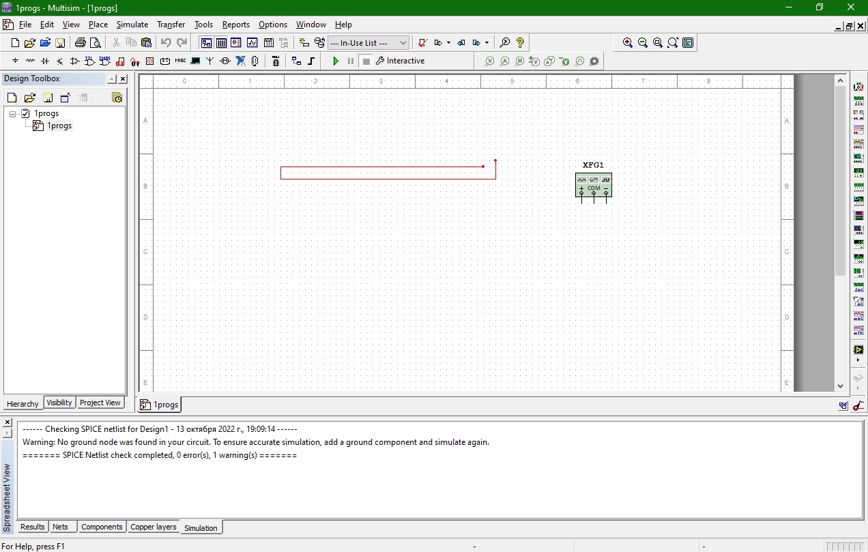Click the Place Source ground icon
Image resolution: width=868 pixels, height=552 pixels.
pyautogui.click(x=15, y=61)
